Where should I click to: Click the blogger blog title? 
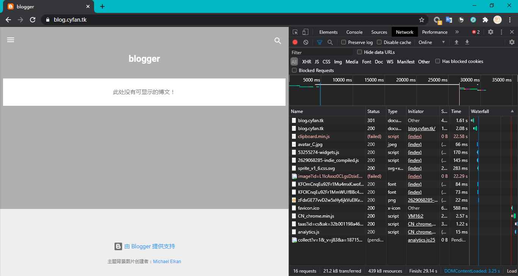(x=144, y=59)
